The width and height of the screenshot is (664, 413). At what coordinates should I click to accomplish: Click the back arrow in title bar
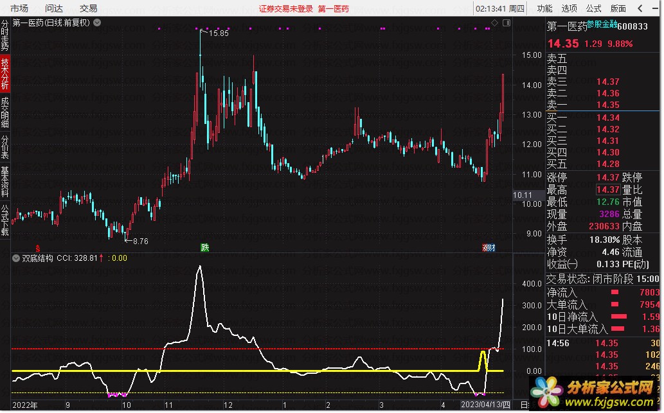(640, 8)
